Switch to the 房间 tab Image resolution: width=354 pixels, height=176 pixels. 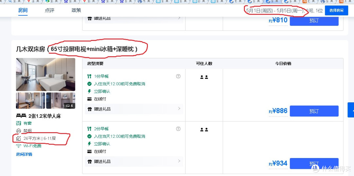click(23, 10)
